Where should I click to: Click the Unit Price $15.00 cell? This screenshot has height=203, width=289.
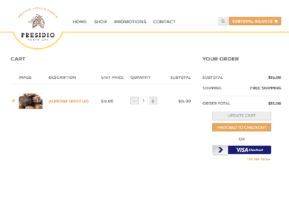[x=107, y=101]
